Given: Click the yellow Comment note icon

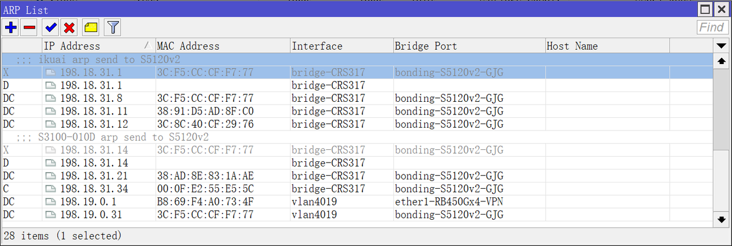Looking at the screenshot, I should point(91,27).
